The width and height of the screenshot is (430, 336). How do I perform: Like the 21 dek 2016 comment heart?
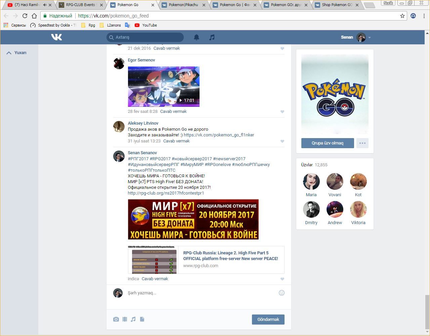click(282, 48)
